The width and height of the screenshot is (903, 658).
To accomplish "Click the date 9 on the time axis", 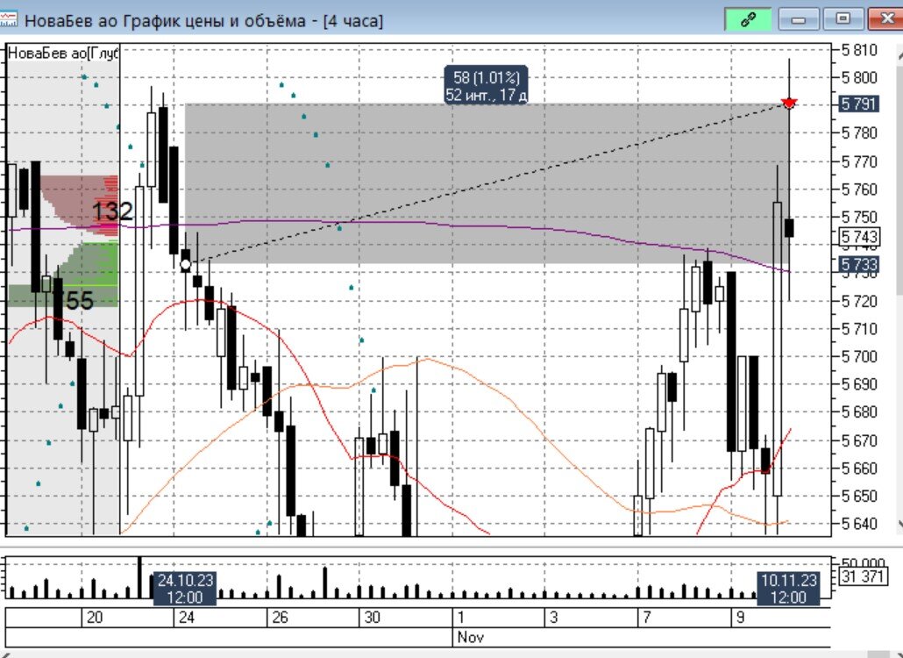I will click(x=740, y=618).
